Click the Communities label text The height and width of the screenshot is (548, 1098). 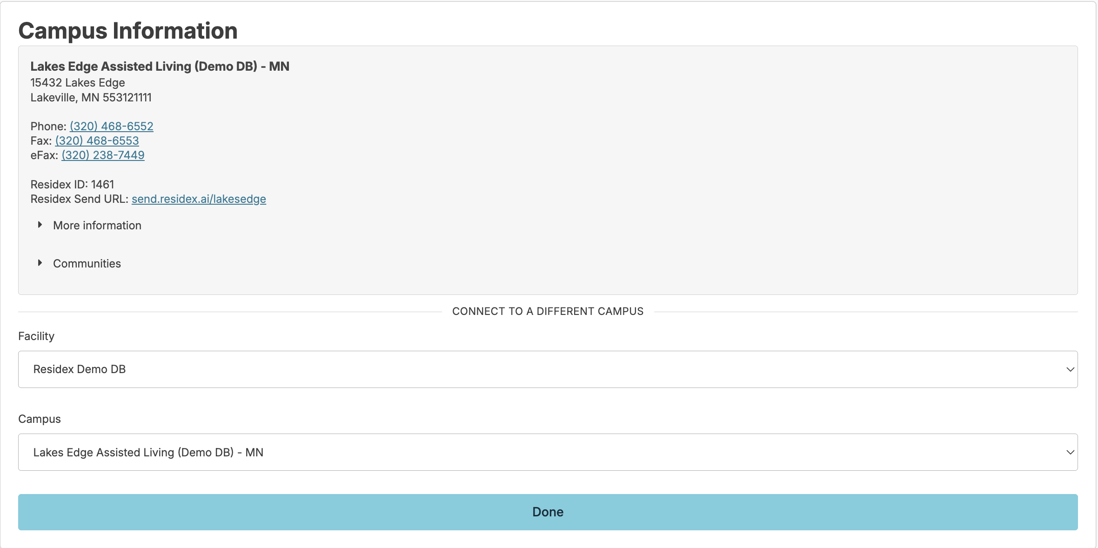coord(87,263)
